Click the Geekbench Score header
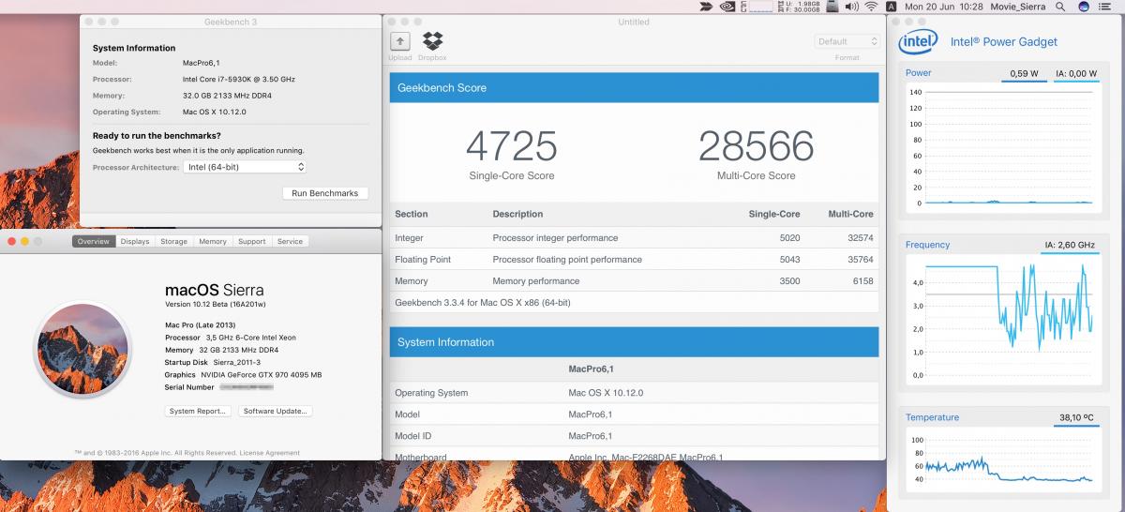Screen dimensions: 1125x512 coord(635,87)
